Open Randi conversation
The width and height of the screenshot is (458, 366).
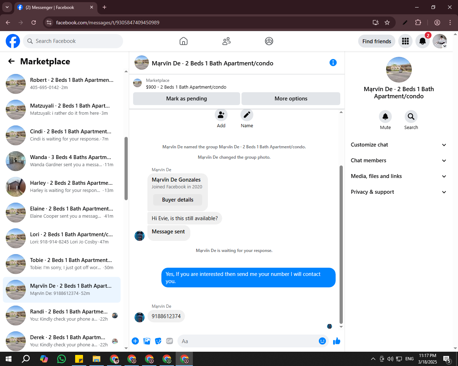[x=62, y=316]
